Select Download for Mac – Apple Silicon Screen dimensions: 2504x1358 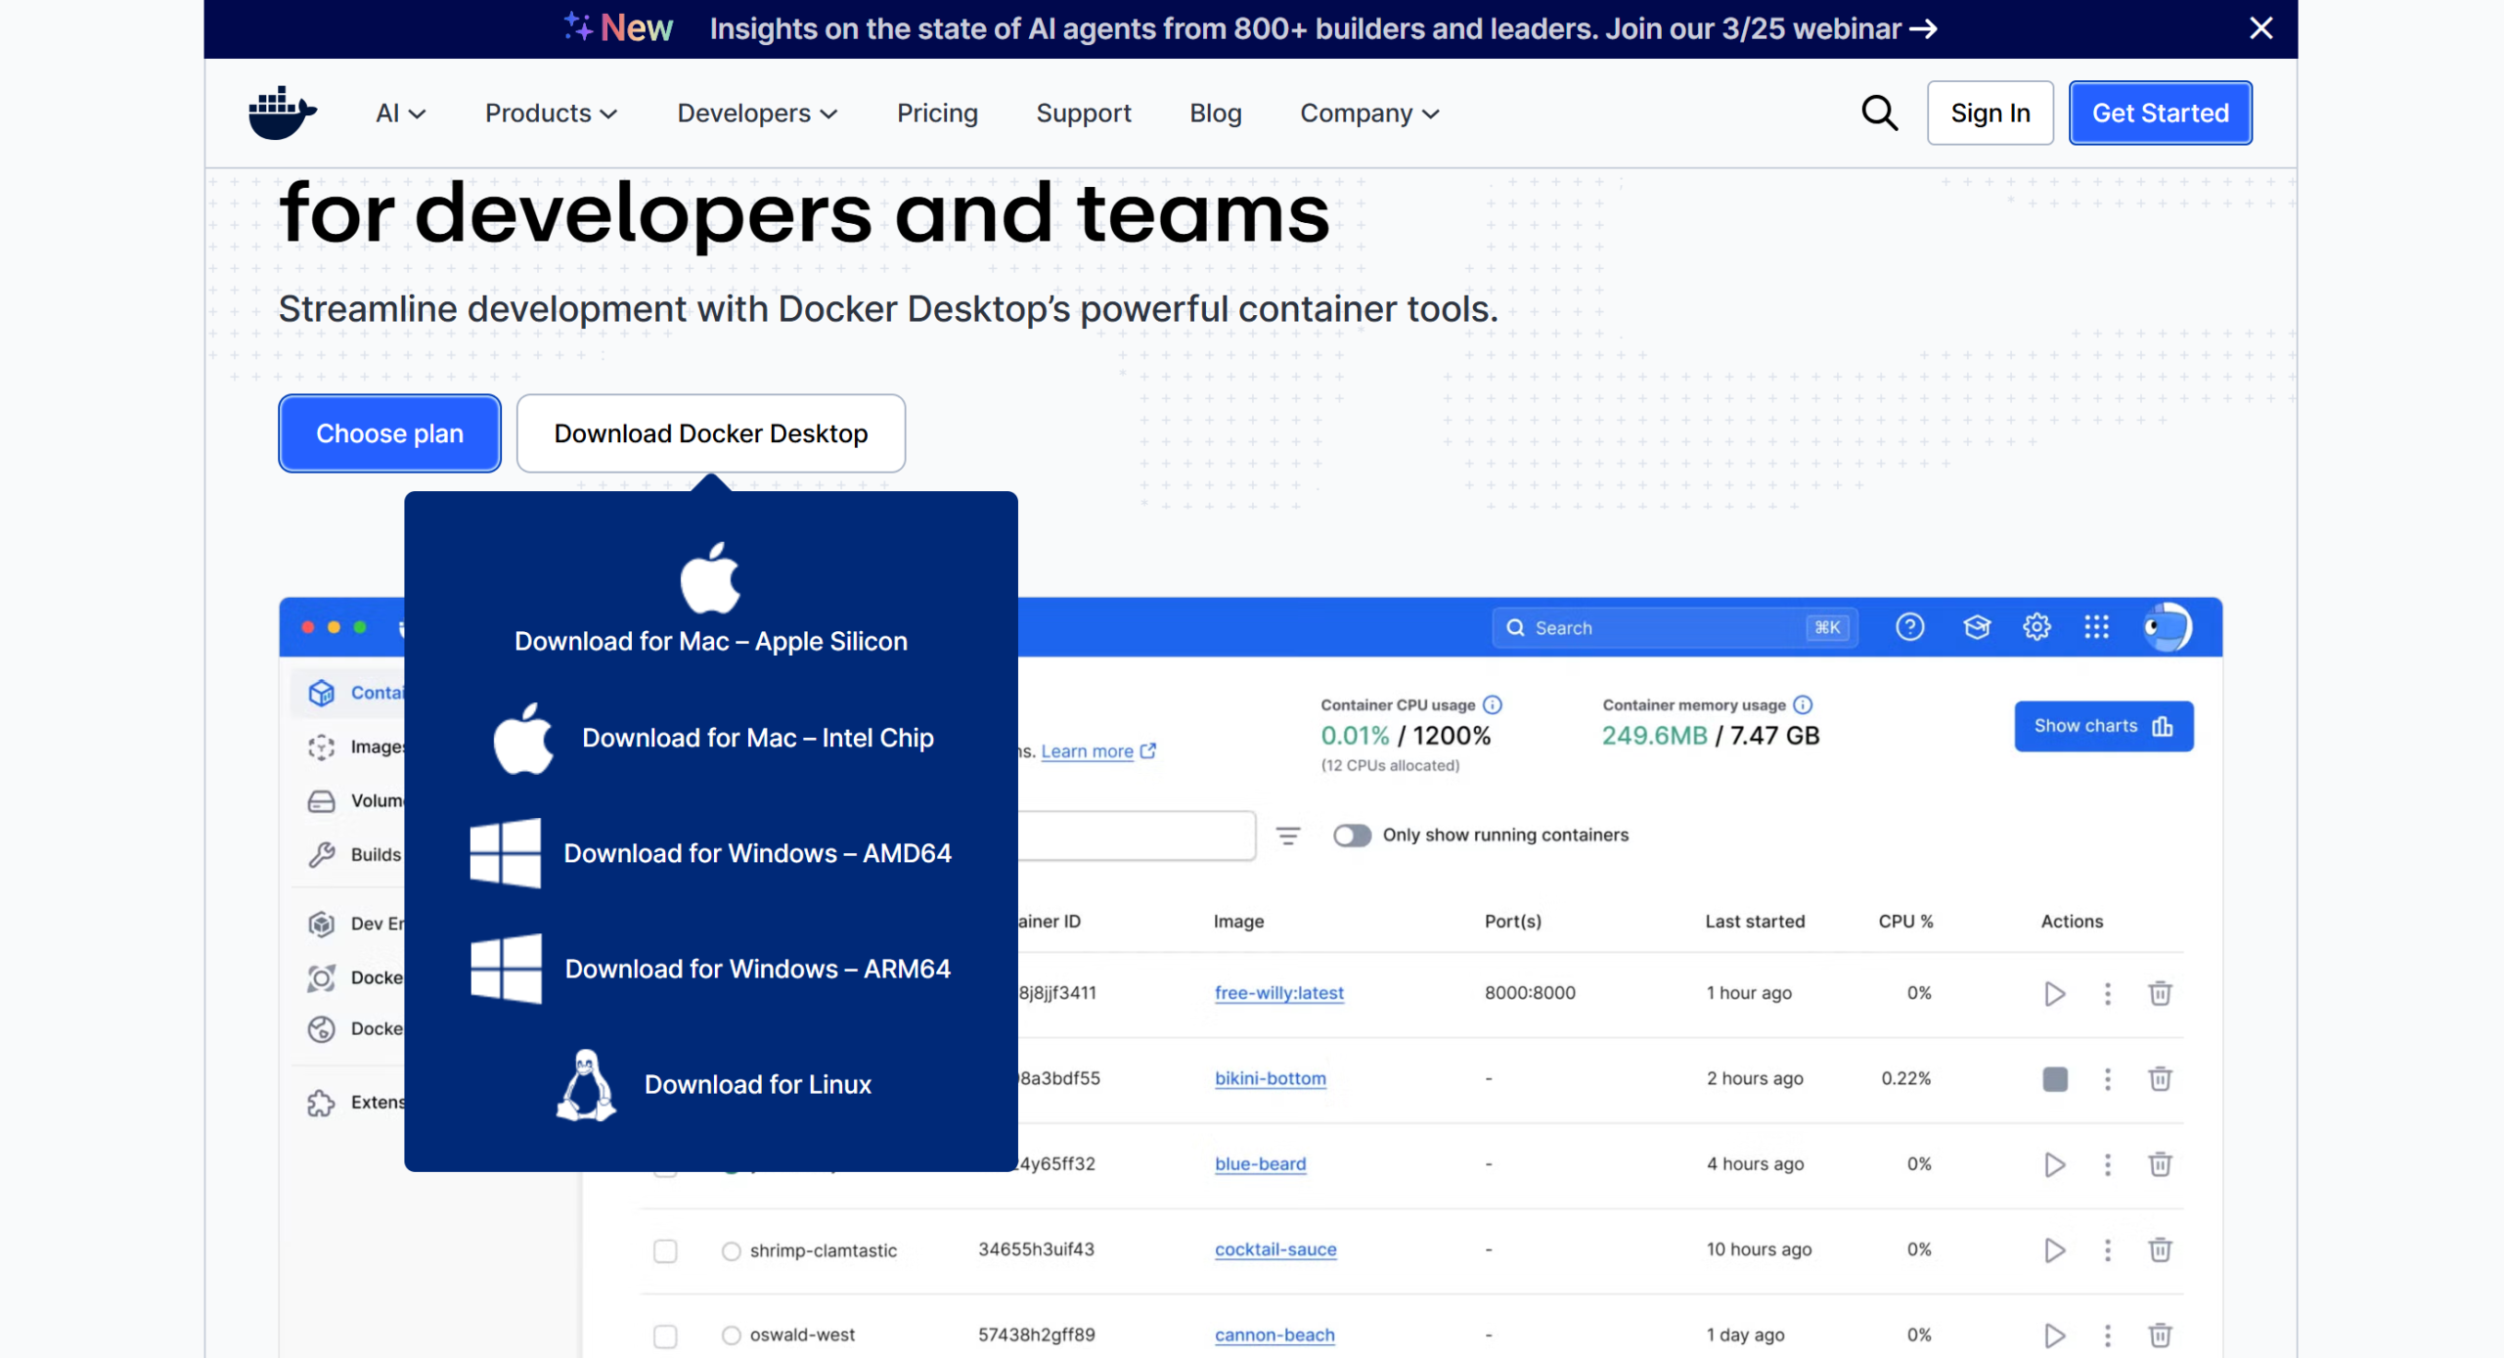[x=711, y=641]
